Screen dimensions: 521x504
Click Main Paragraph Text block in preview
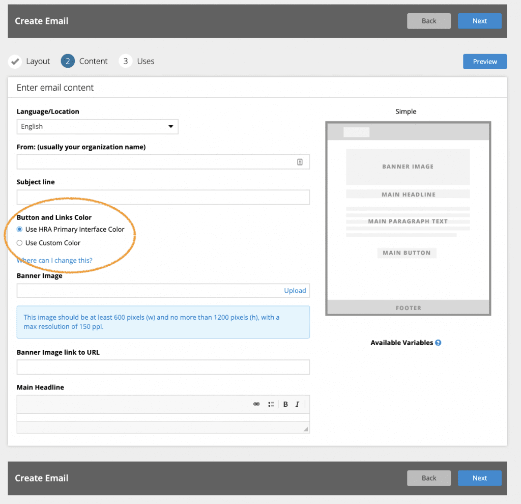pos(408,221)
